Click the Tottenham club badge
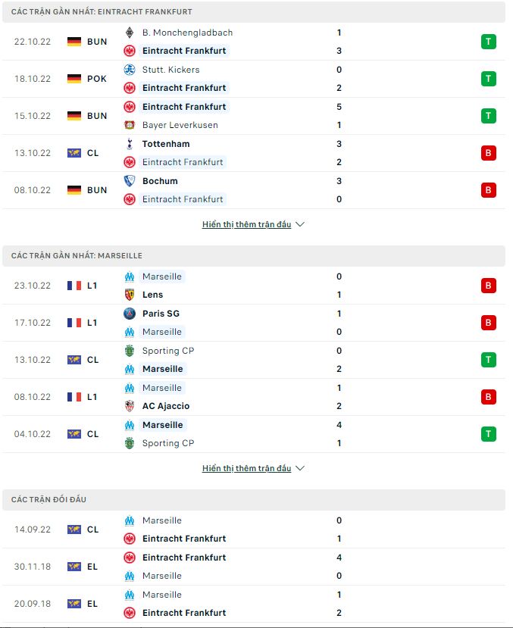 (x=128, y=144)
